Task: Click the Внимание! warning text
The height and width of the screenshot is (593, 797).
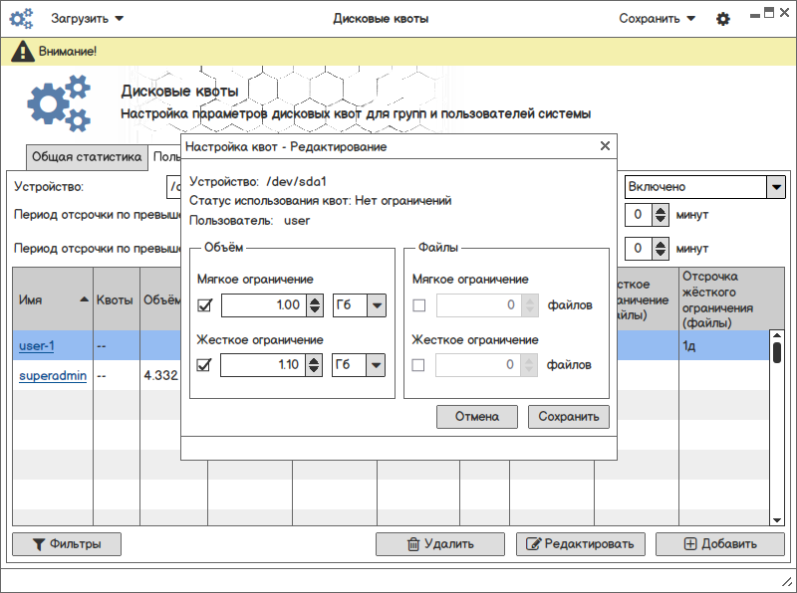Action: point(68,52)
